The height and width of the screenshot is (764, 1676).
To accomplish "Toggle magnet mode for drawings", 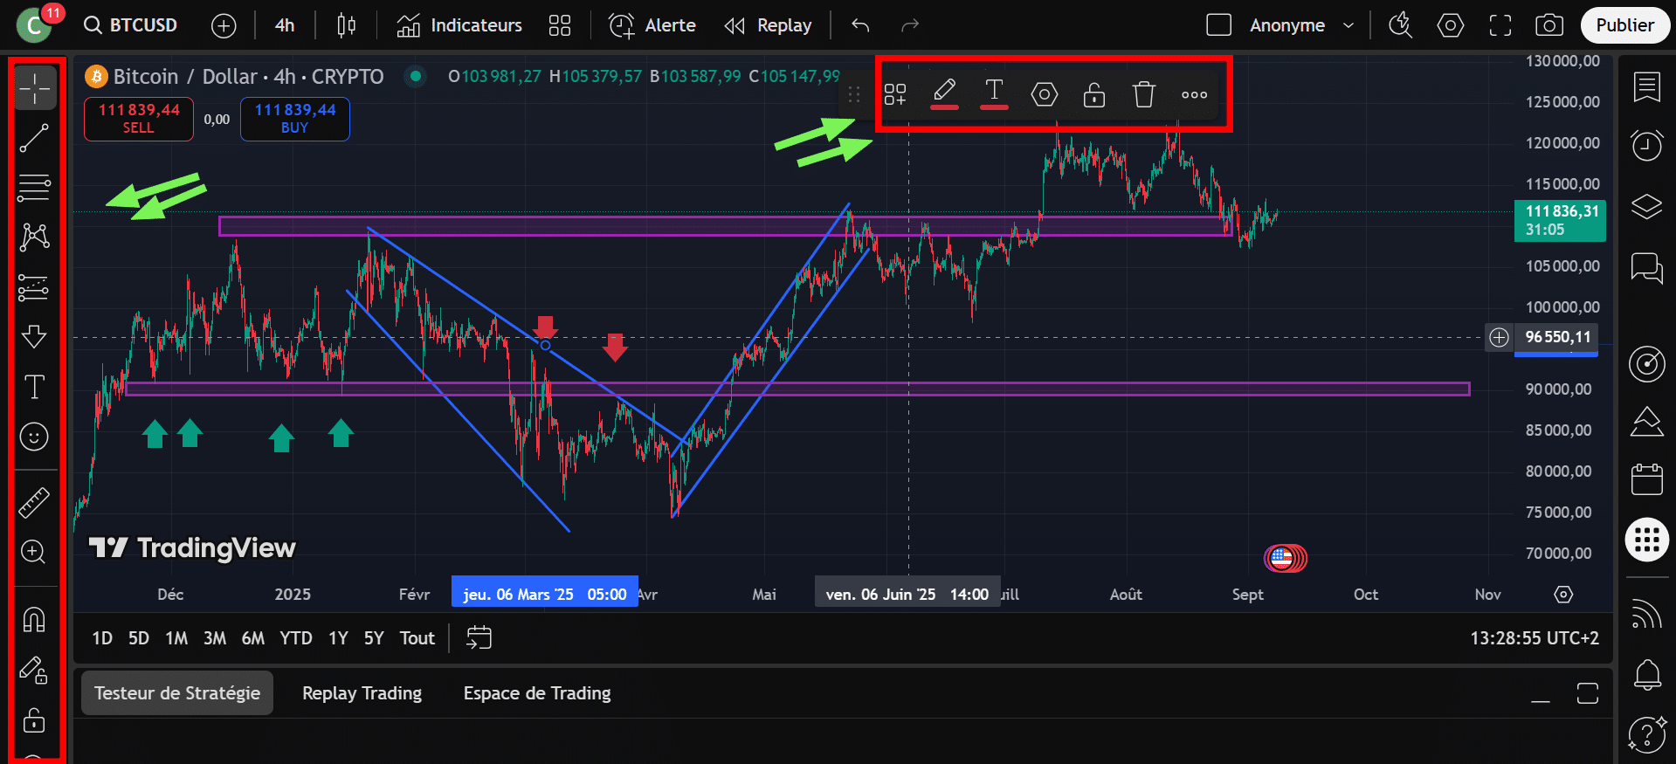I will pos(34,620).
